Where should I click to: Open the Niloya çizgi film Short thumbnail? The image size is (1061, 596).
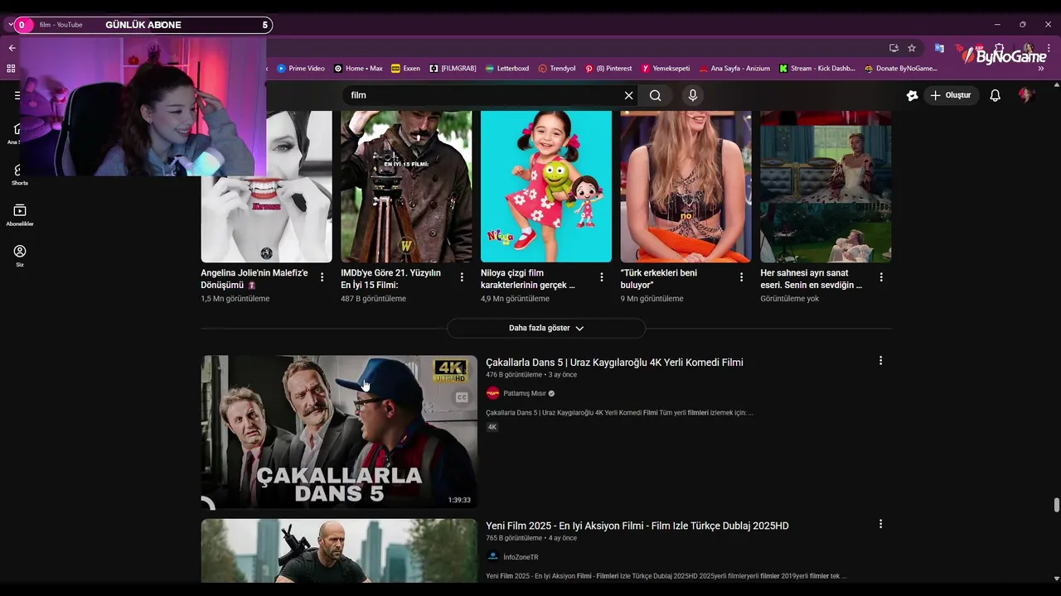coord(546,187)
